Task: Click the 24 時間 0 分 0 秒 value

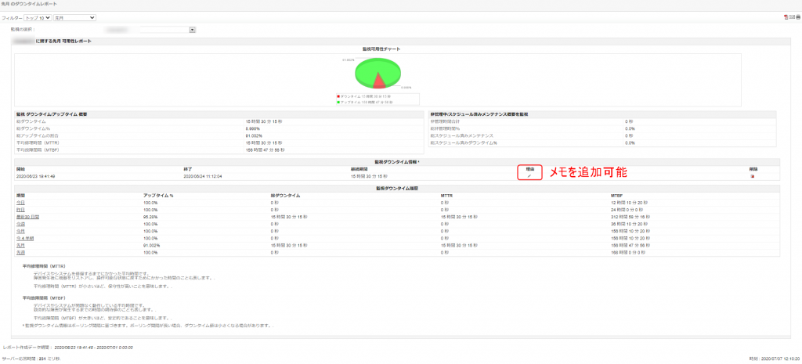Action: pos(629,210)
